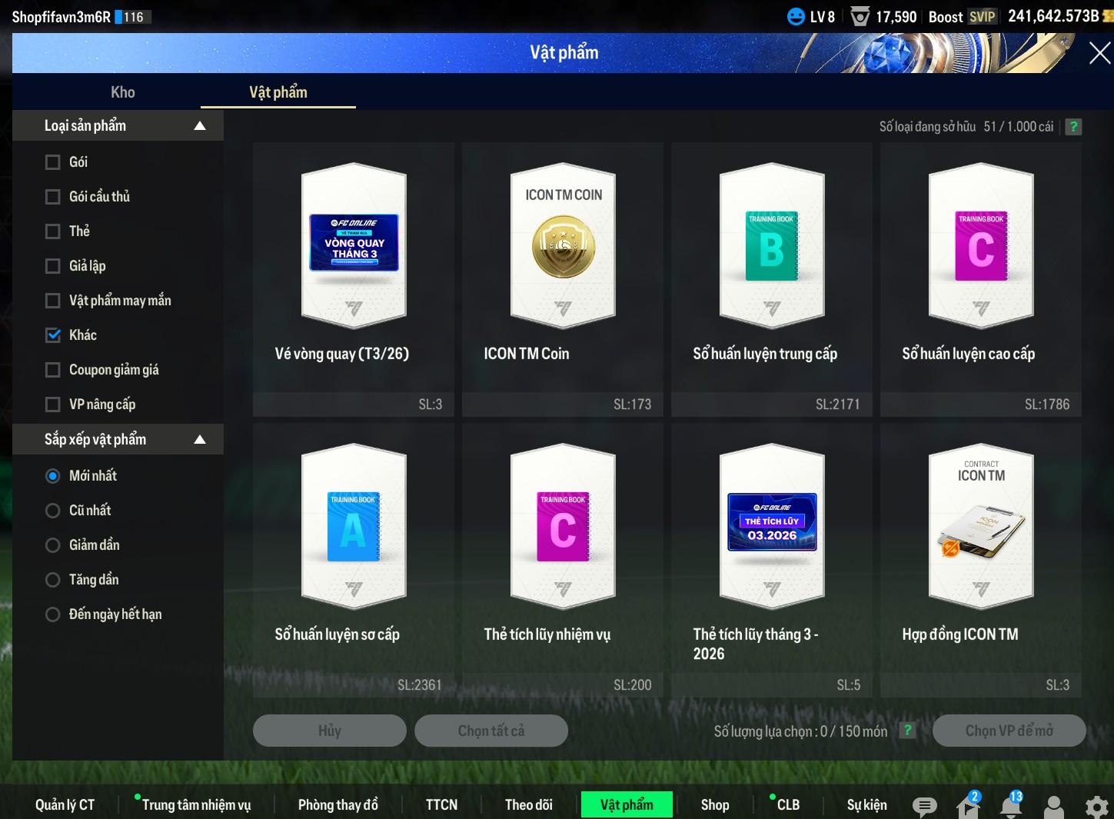The height and width of the screenshot is (819, 1114).
Task: Open the settings gear icon
Action: (x=1096, y=806)
